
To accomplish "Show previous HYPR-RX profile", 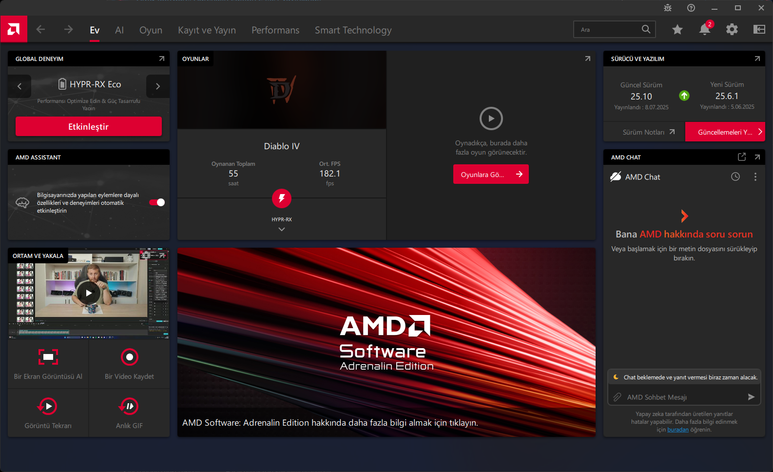I will (x=19, y=86).
